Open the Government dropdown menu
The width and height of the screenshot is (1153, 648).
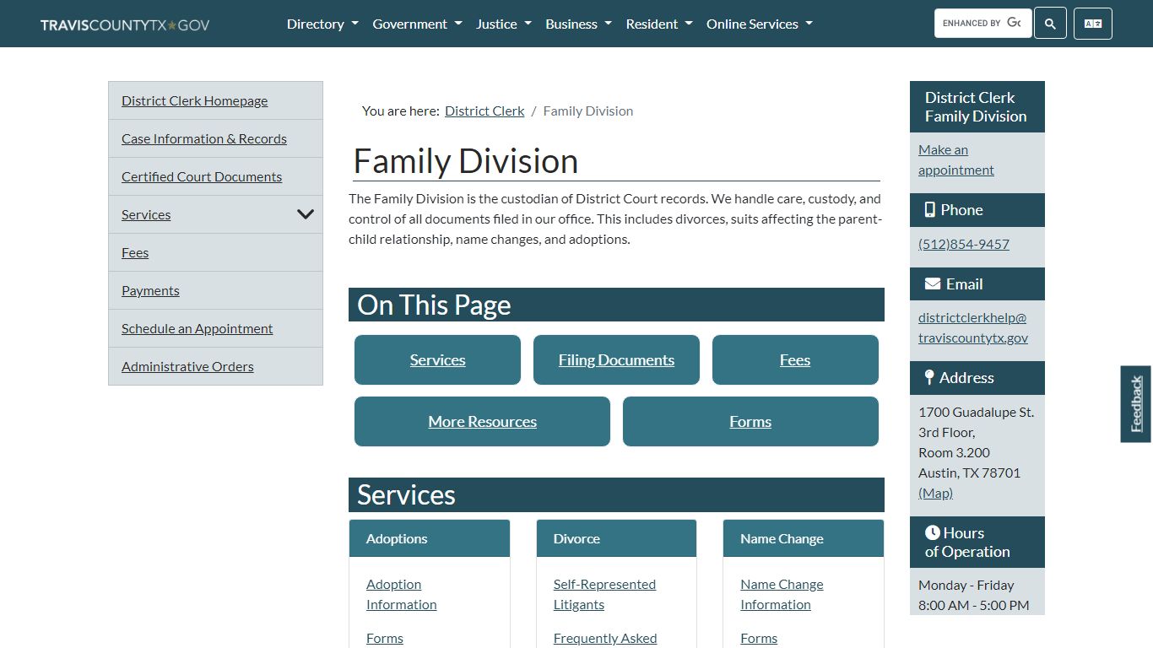tap(417, 24)
